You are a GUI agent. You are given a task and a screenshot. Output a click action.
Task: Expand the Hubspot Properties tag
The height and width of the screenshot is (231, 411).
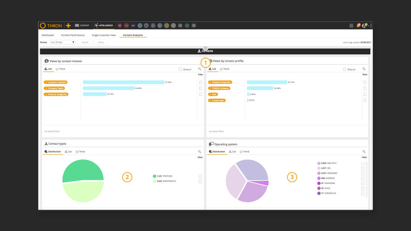[x=220, y=82]
